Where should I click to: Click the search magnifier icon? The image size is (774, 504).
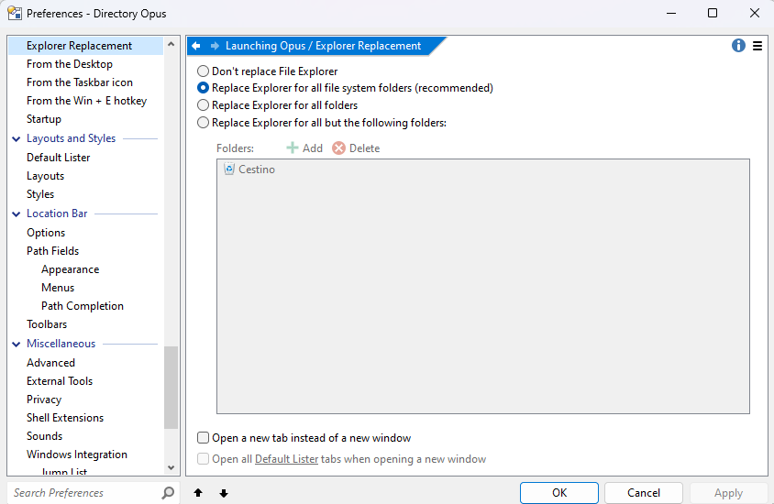coord(168,493)
